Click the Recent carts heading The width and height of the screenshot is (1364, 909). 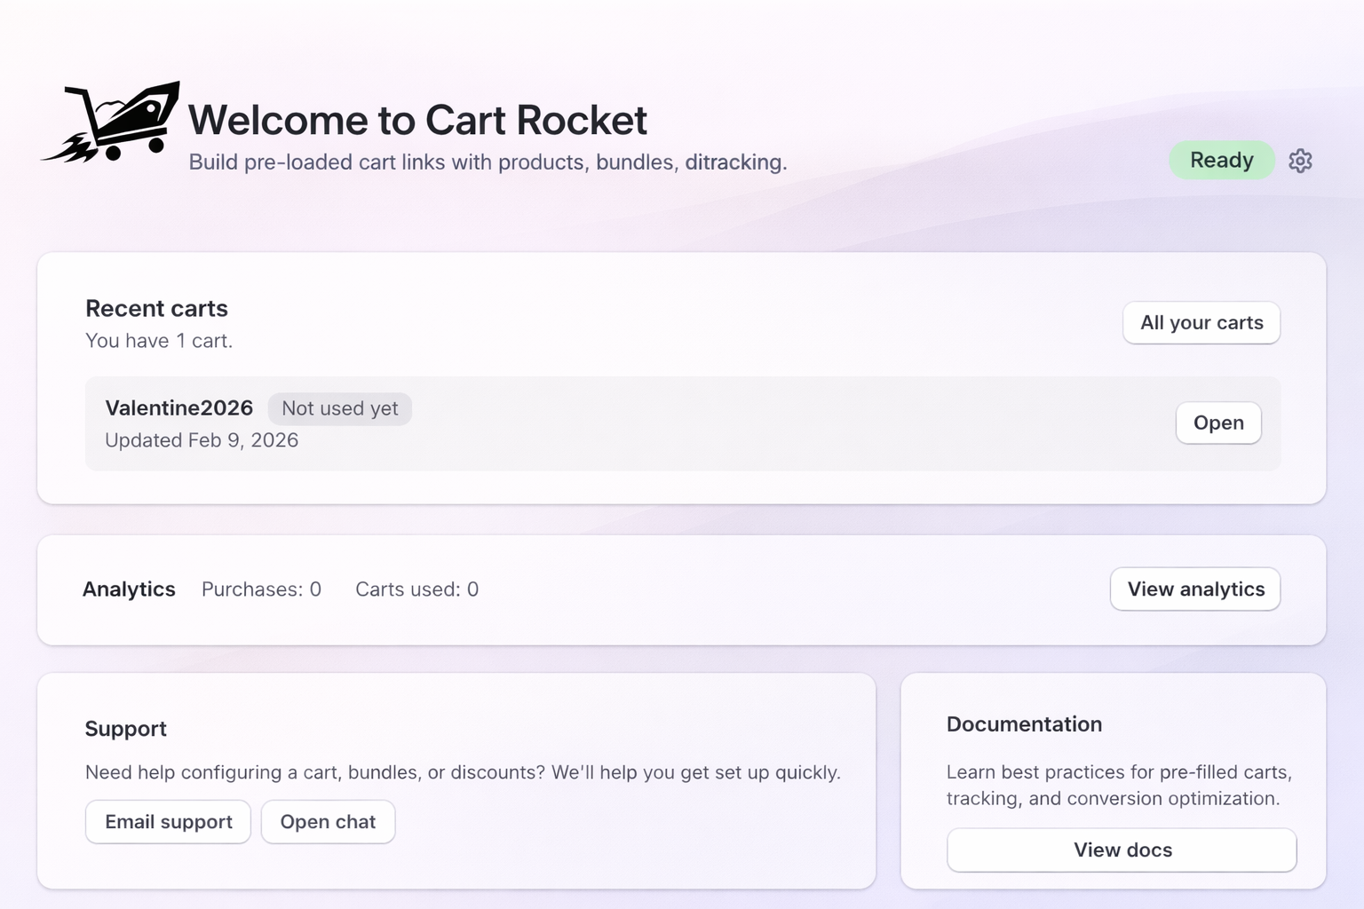coord(156,308)
